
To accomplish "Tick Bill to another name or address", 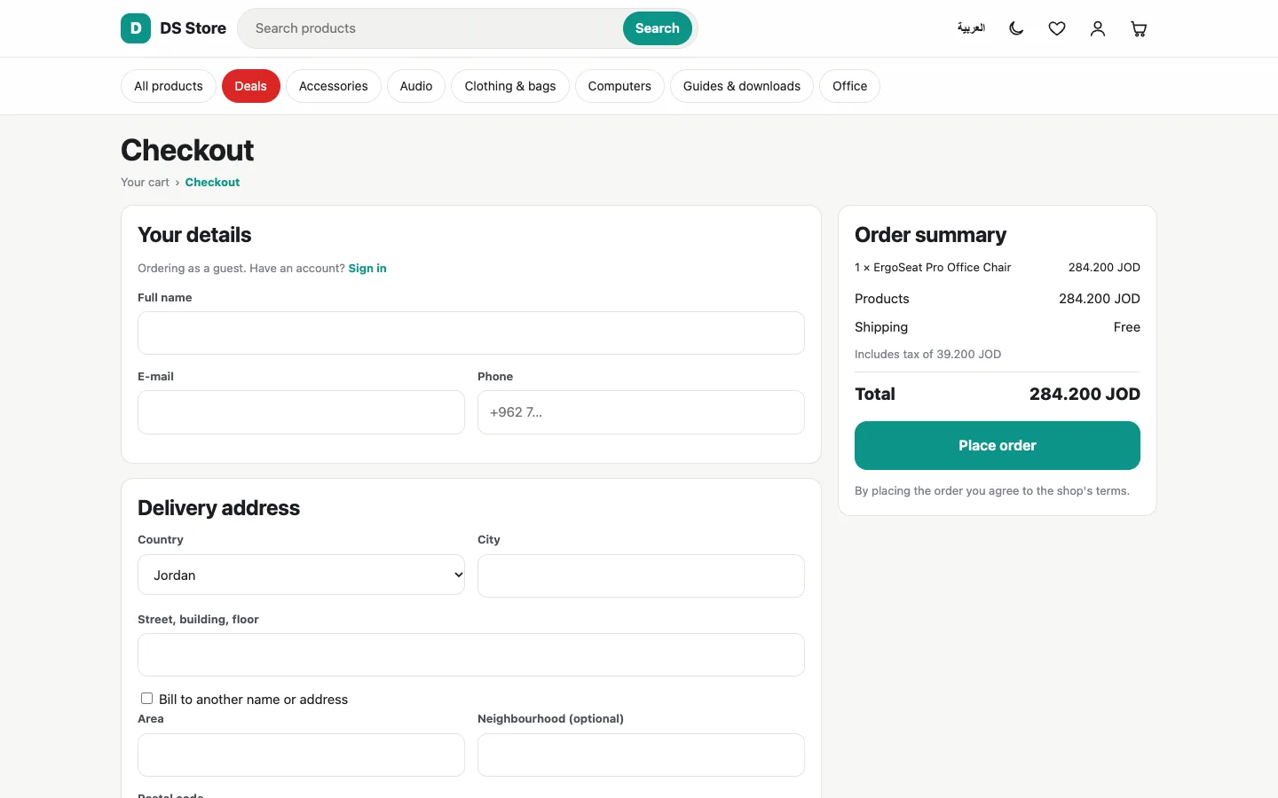I will click(x=147, y=699).
